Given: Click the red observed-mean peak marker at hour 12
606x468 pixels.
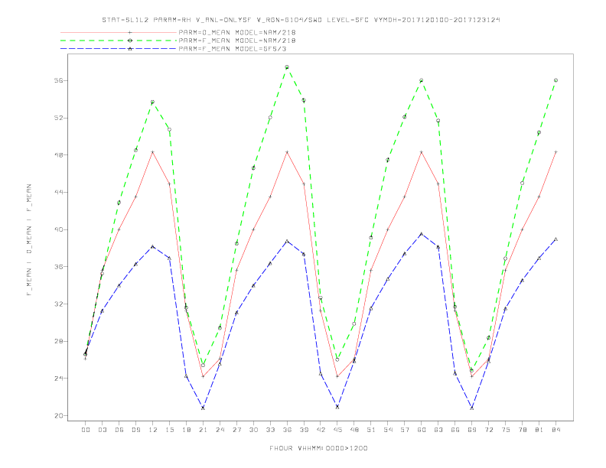Looking at the screenshot, I should 153,152.
